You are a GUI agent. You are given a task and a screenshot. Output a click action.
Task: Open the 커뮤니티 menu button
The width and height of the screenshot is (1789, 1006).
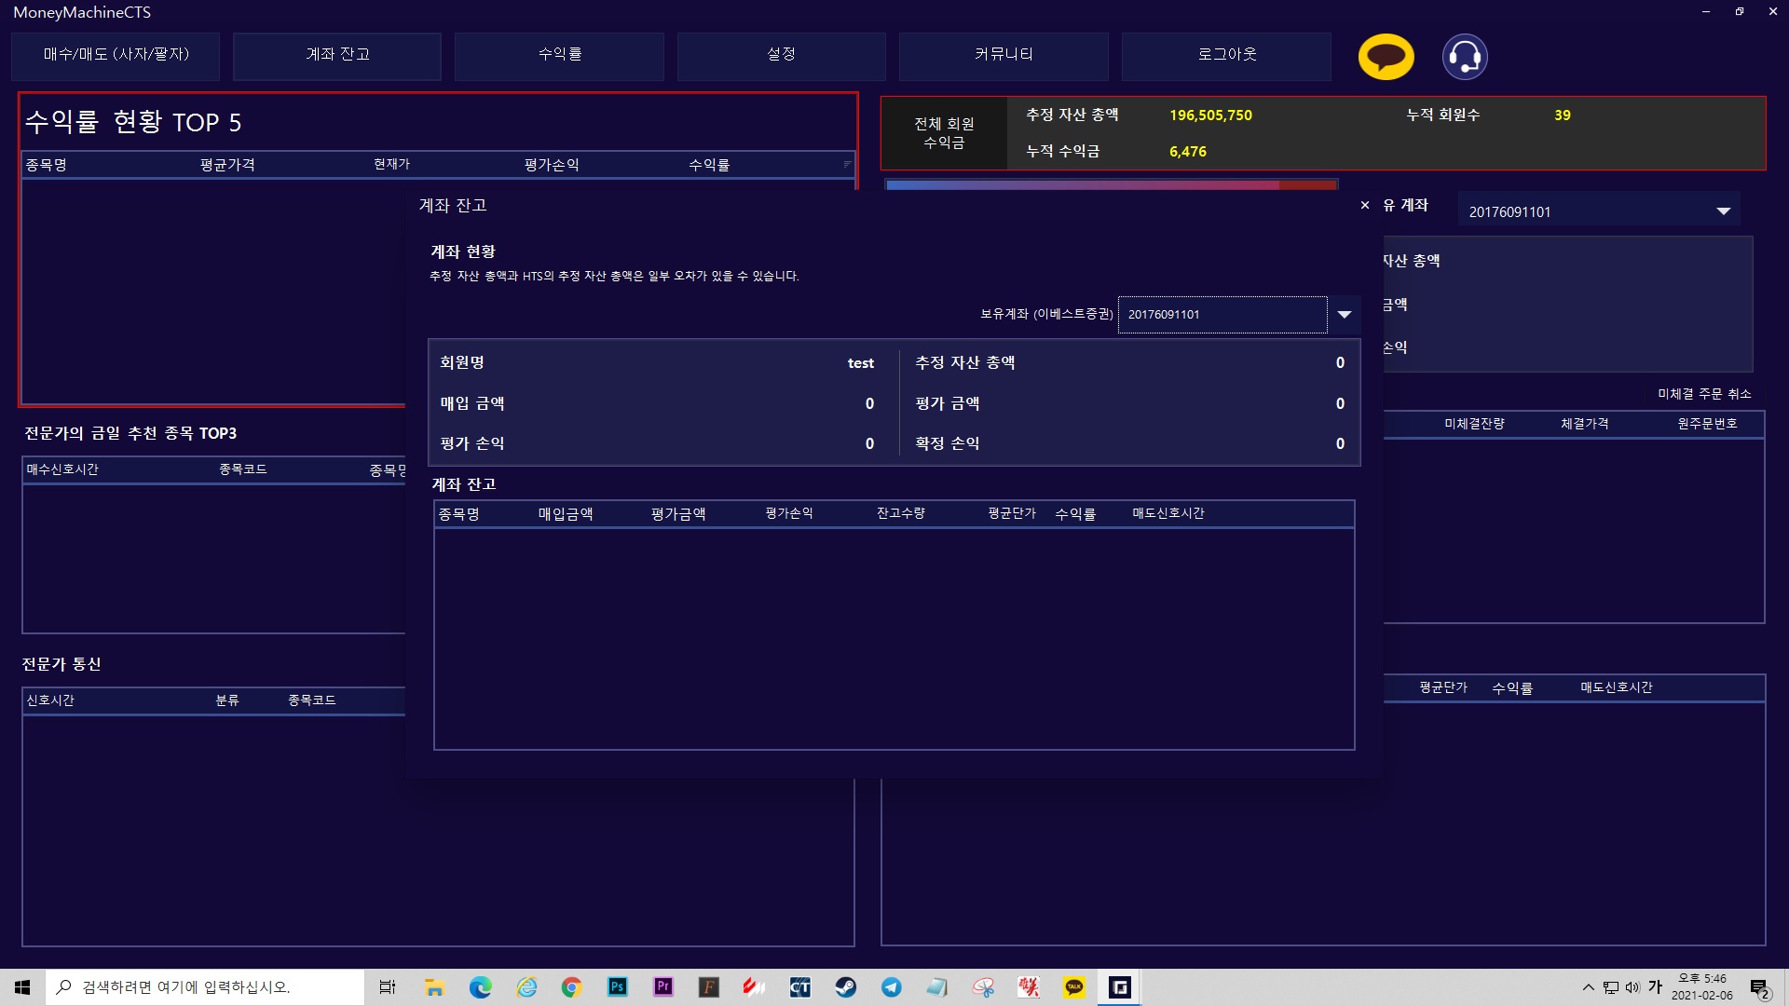pos(1004,55)
